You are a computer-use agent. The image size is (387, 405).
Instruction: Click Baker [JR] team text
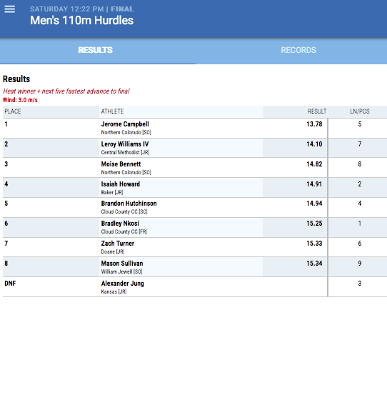coord(112,192)
